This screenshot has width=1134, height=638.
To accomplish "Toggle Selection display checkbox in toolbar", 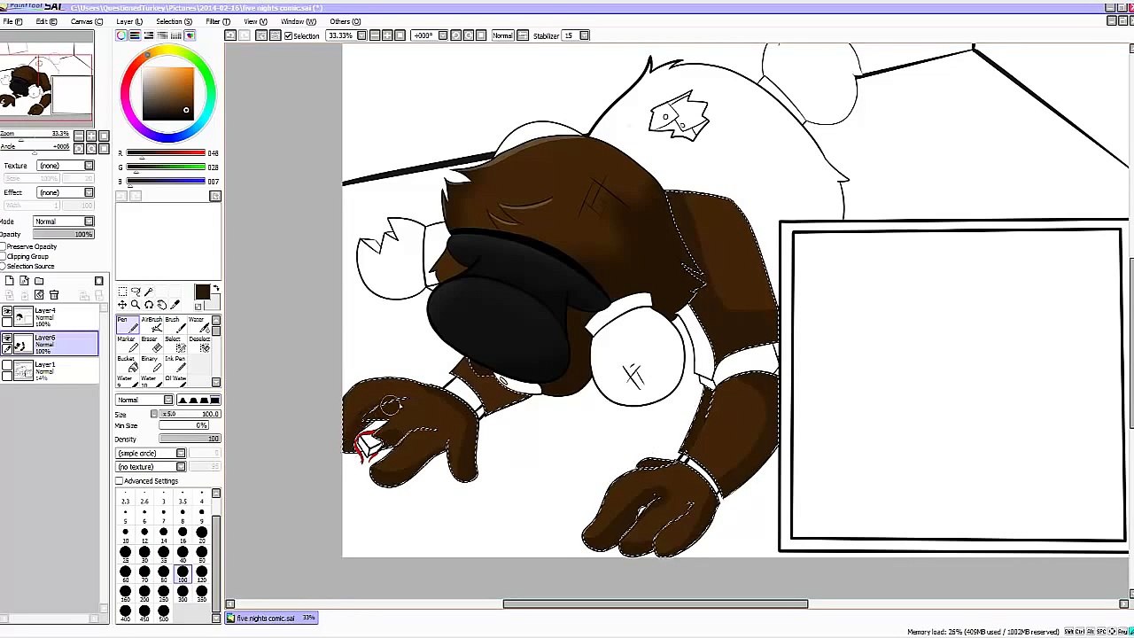I will point(288,35).
